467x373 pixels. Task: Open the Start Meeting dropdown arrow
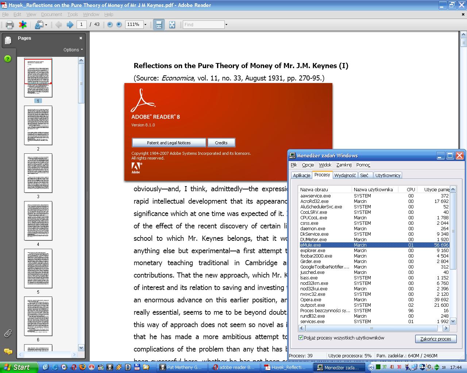[46, 25]
